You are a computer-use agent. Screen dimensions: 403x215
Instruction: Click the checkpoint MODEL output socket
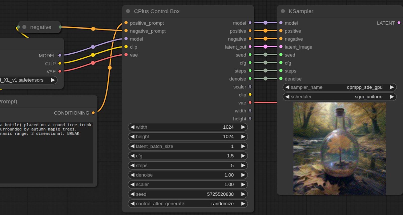tap(60, 55)
